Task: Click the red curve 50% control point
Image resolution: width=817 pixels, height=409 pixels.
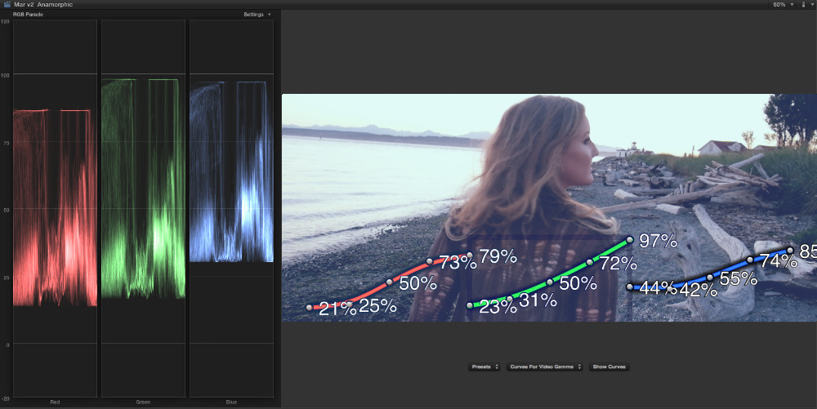Action: [390, 282]
